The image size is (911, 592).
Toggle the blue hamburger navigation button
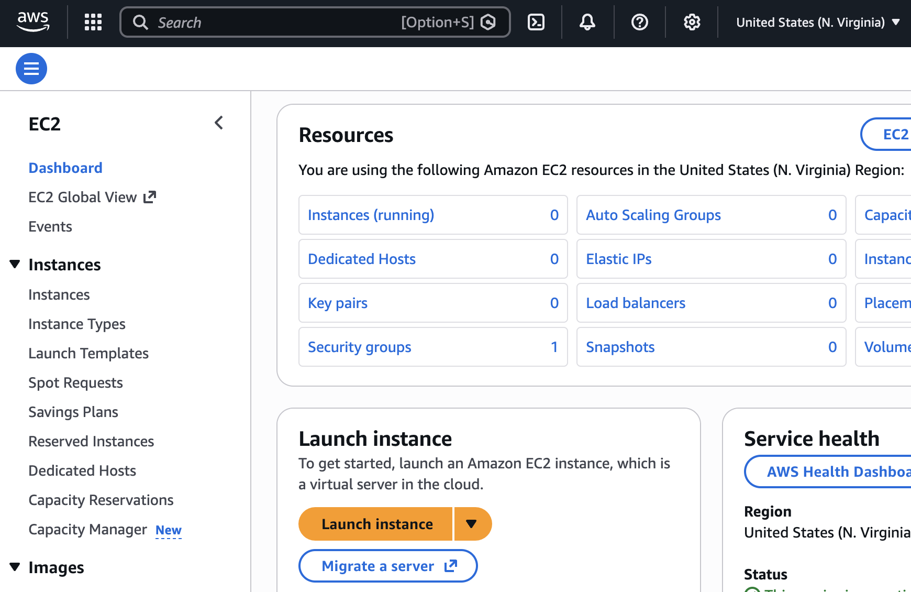tap(31, 69)
